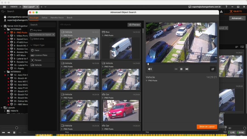This screenshot has width=247, height=139.
Task: Mute audio in the preview player
Action: point(150,69)
